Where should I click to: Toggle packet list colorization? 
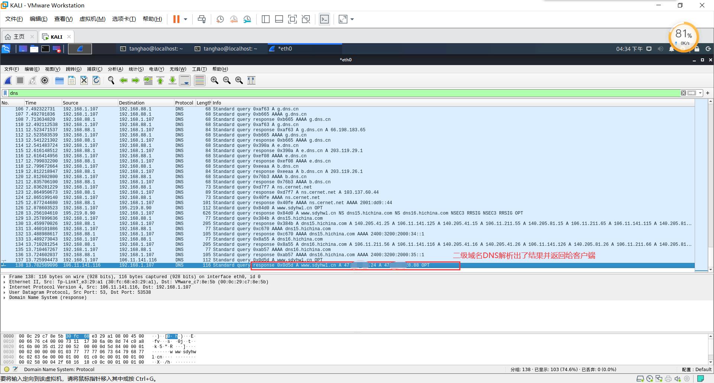pos(200,80)
